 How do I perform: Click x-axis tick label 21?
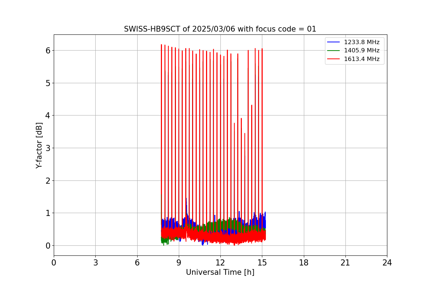pos(345,263)
